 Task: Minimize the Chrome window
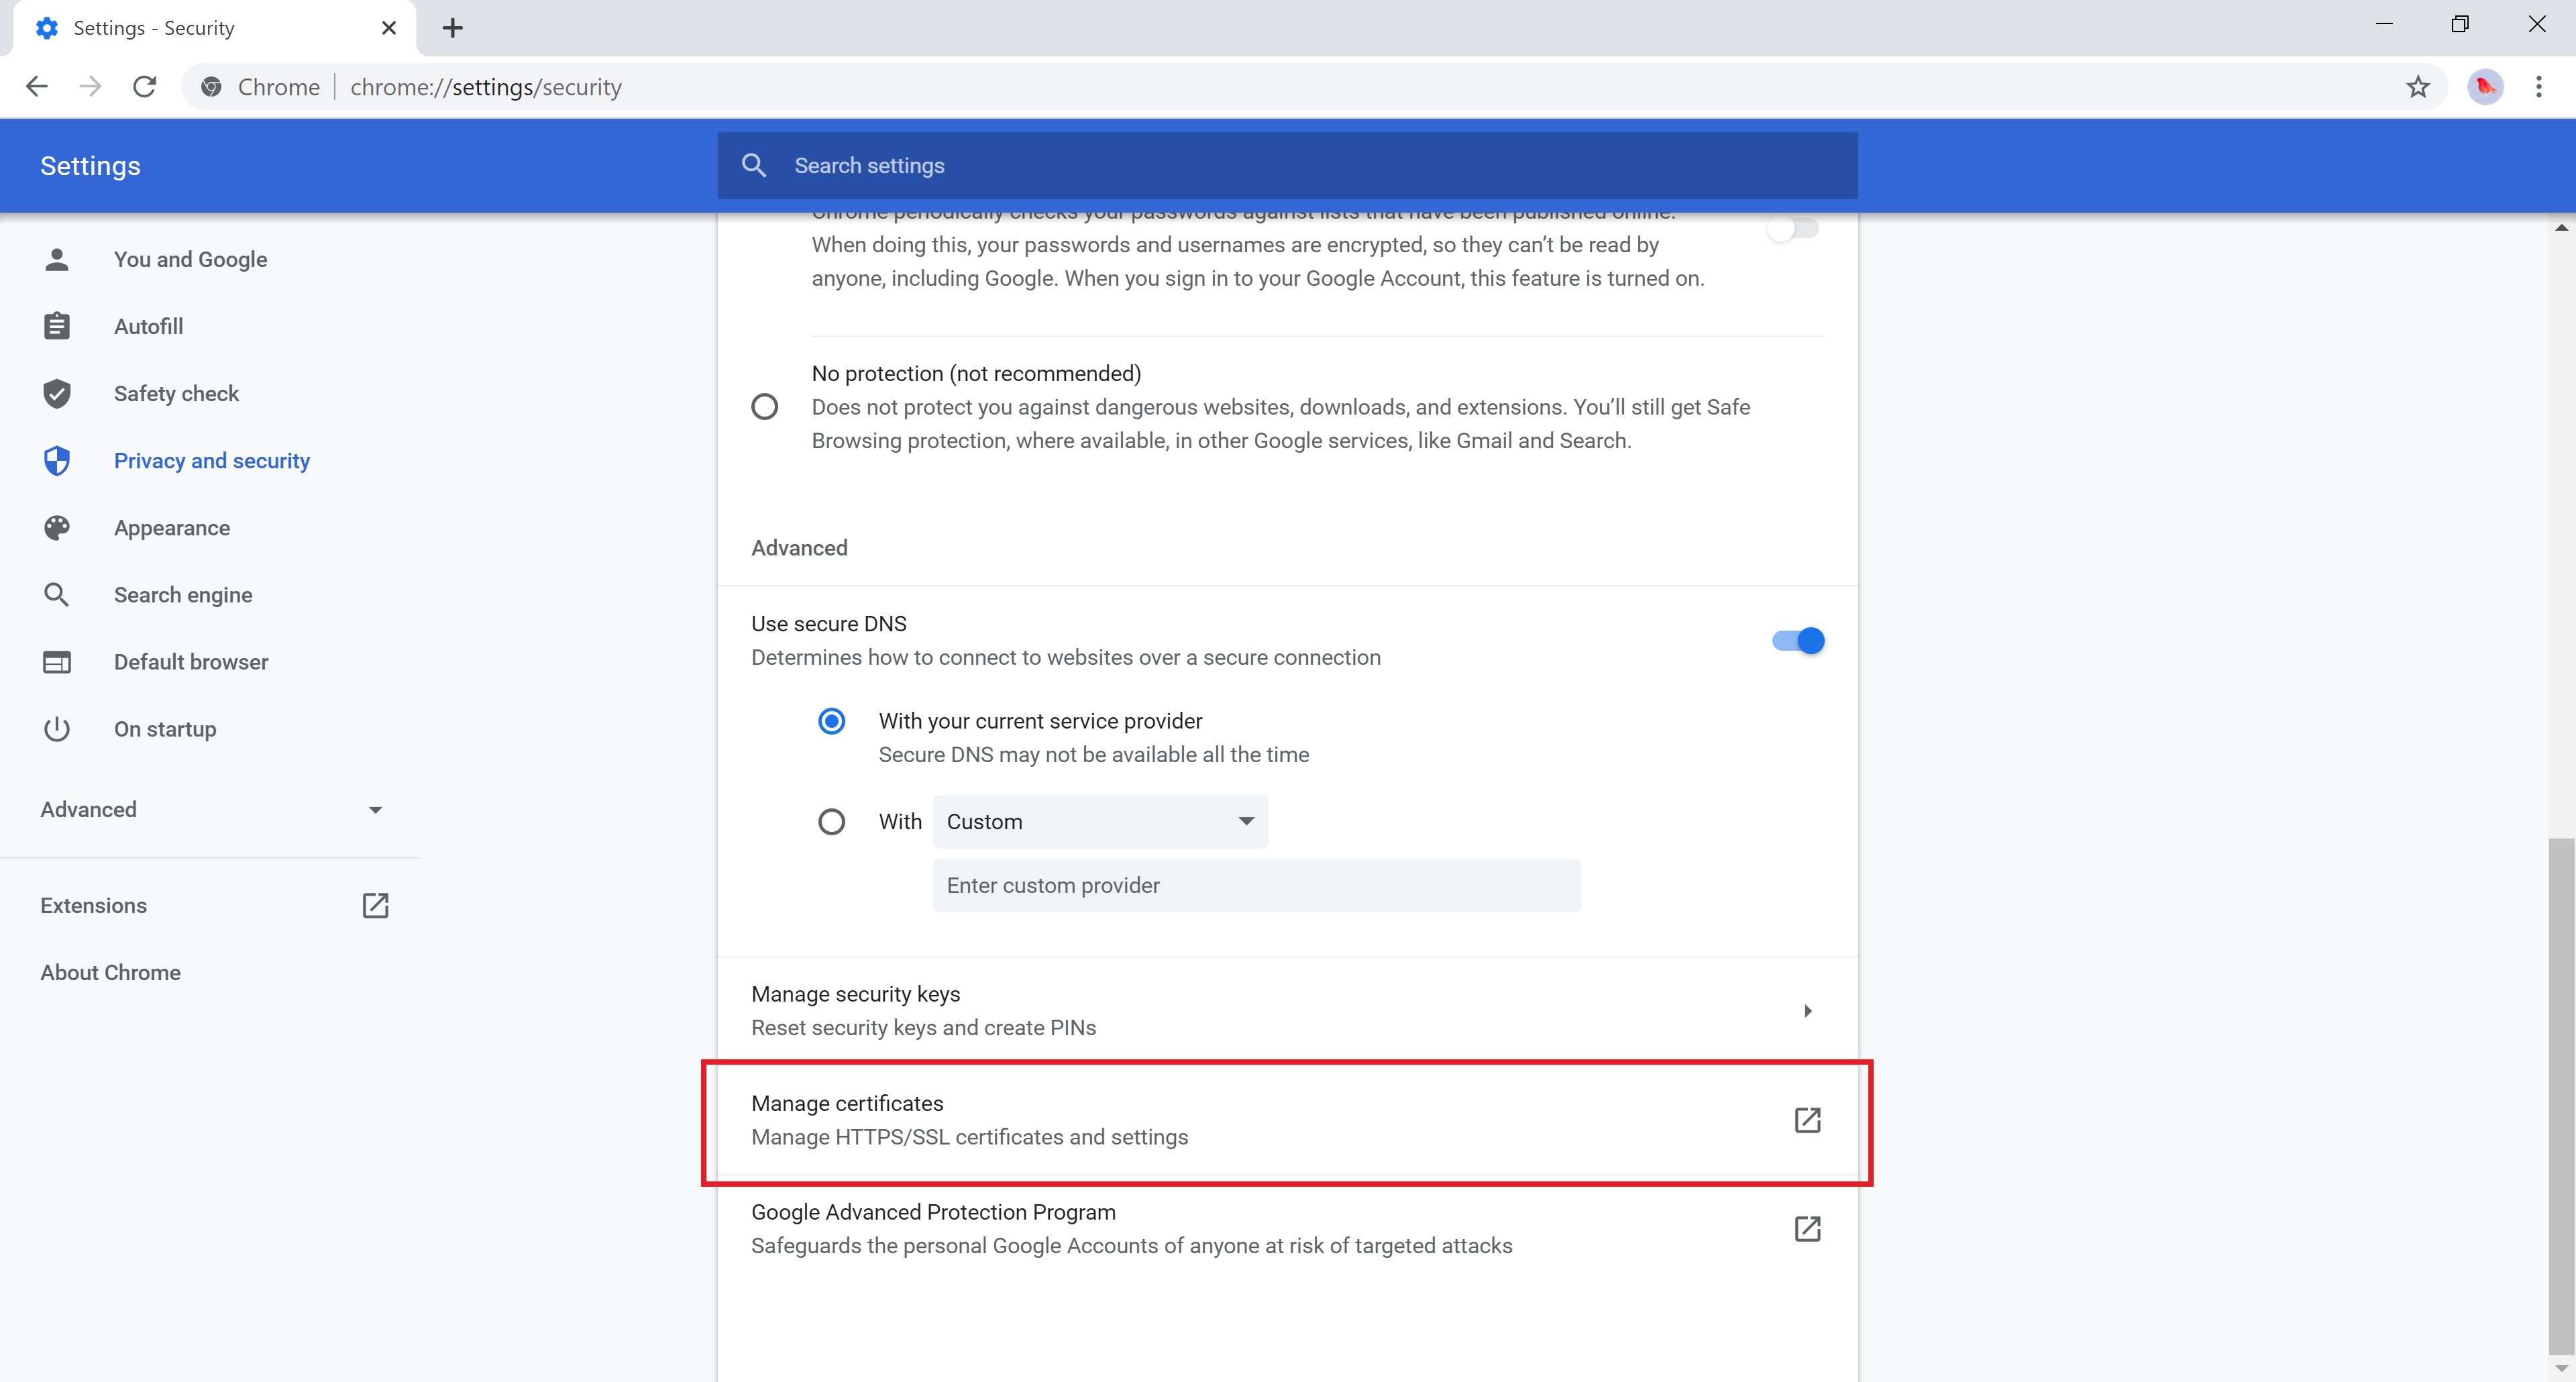coord(2384,24)
